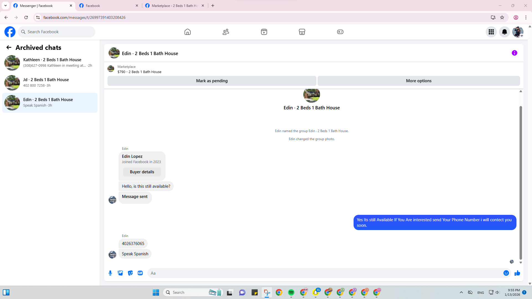Show hidden system tray icons
532x299 pixels.
pos(461,292)
